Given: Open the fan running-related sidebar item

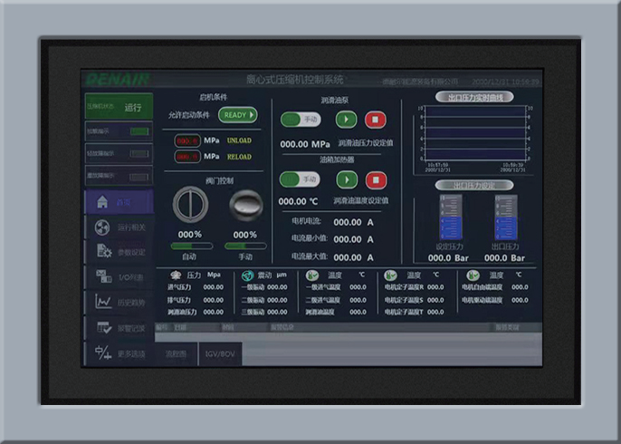Looking at the screenshot, I should (119, 227).
